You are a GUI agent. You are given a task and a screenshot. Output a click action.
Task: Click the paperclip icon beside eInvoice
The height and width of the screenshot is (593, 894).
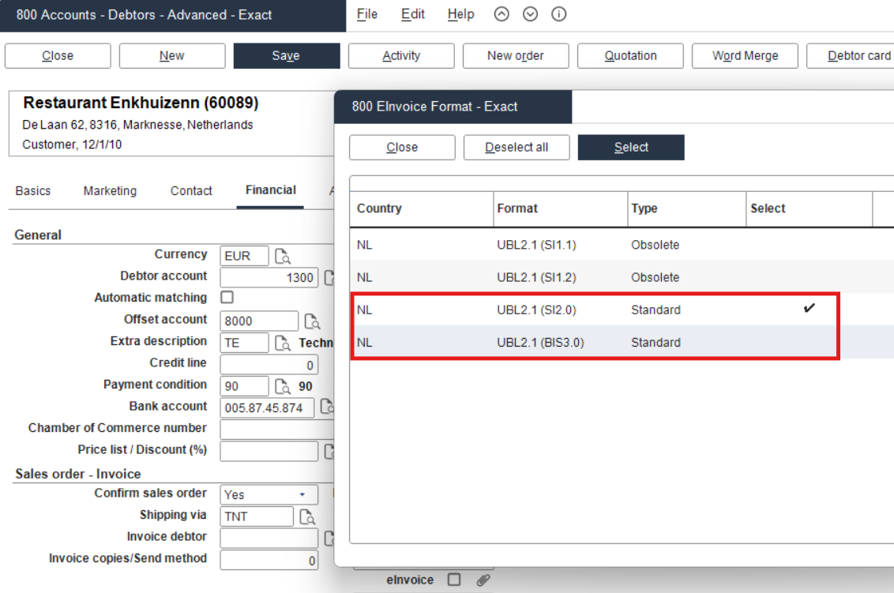point(483,580)
